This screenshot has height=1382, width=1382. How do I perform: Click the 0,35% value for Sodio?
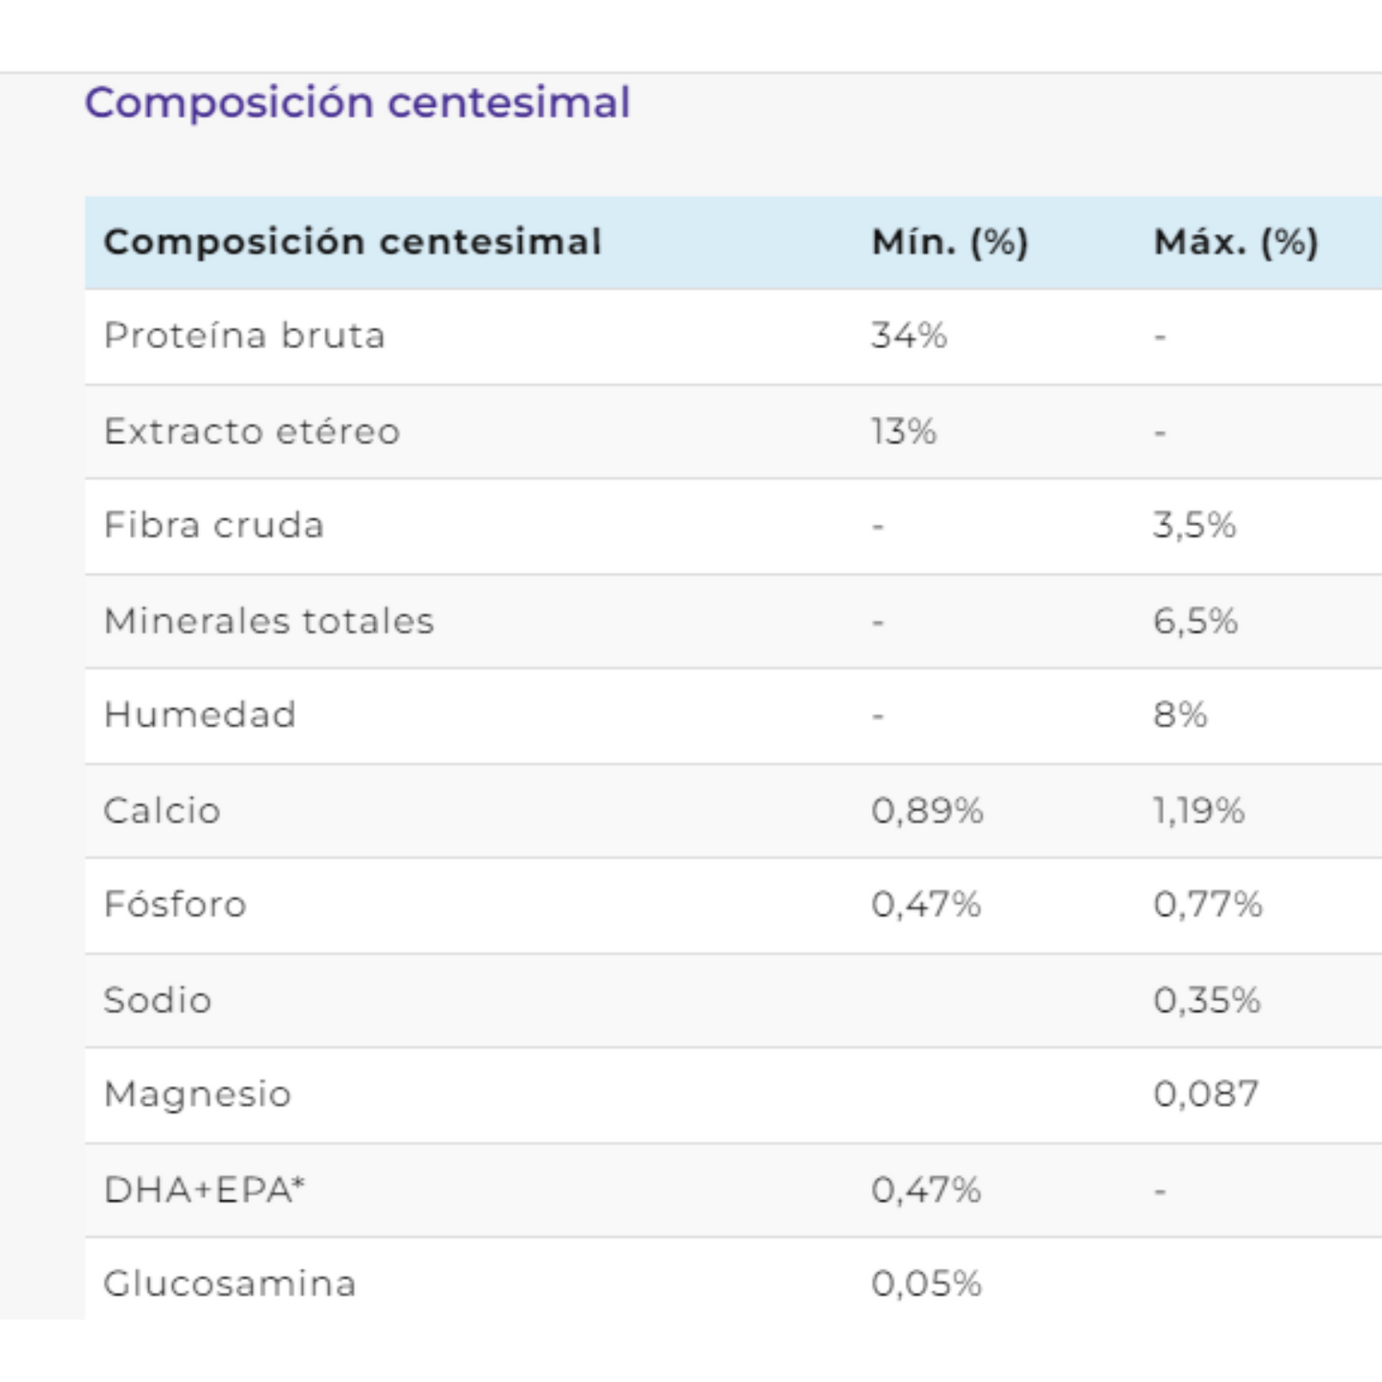(1207, 999)
